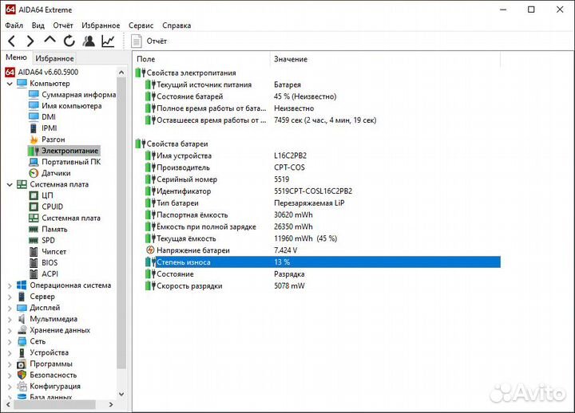Go forward with the right arrow toolbar button

30,41
